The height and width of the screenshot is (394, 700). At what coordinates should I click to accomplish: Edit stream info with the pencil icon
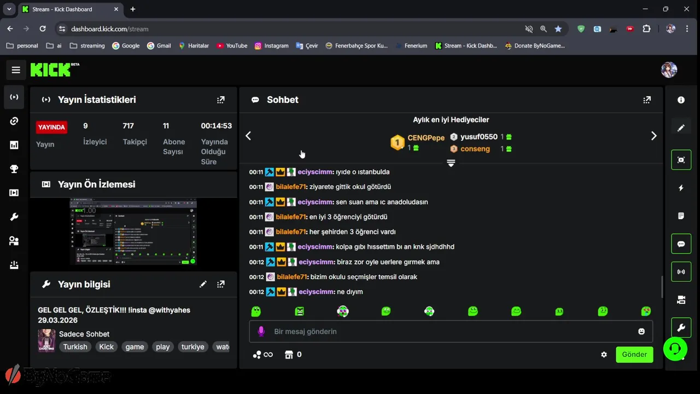click(x=203, y=284)
